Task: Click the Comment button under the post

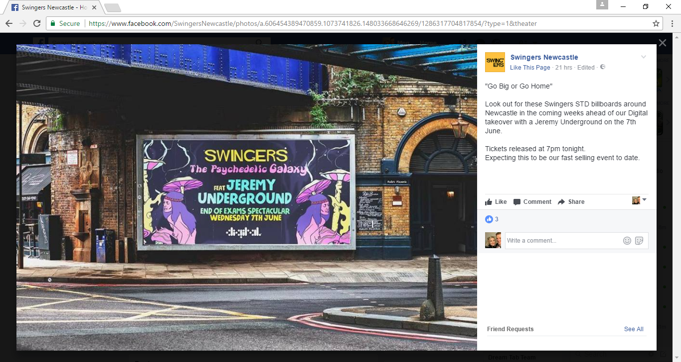Action: pos(532,202)
